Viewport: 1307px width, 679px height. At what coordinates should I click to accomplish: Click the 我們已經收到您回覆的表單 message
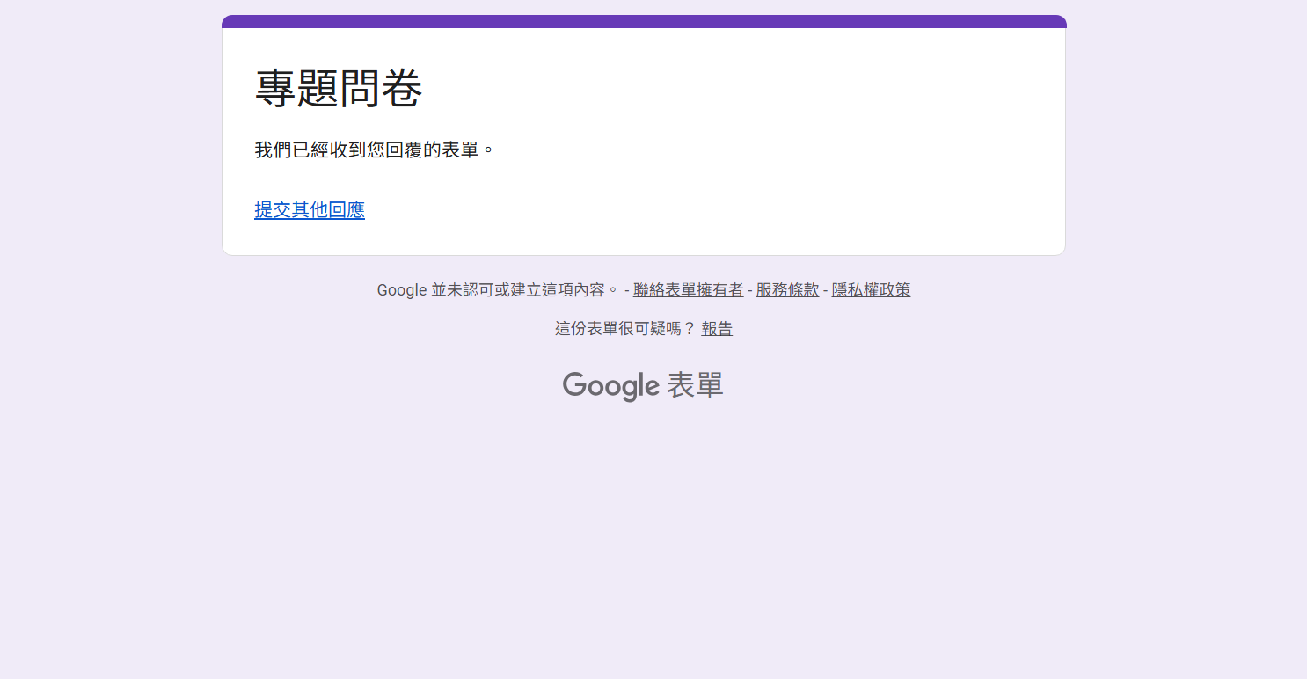point(375,150)
